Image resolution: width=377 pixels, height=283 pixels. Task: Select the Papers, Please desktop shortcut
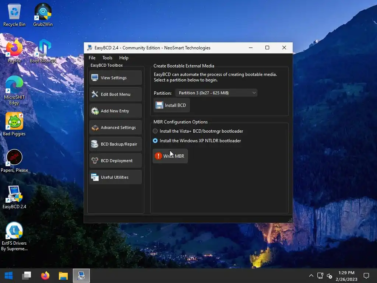(14, 161)
